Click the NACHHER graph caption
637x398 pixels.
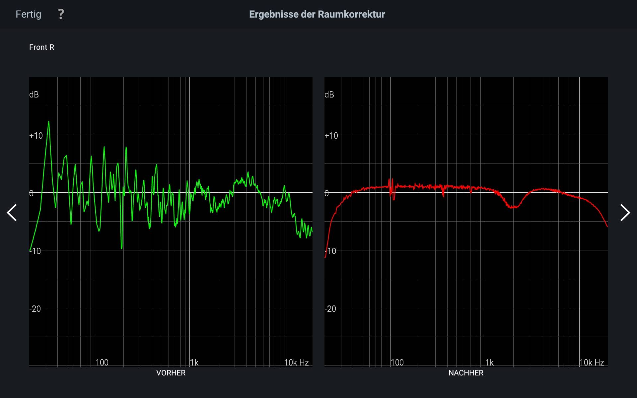[x=465, y=373]
